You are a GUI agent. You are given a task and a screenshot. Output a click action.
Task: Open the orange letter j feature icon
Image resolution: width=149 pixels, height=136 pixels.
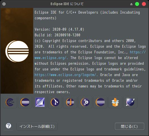70,102
